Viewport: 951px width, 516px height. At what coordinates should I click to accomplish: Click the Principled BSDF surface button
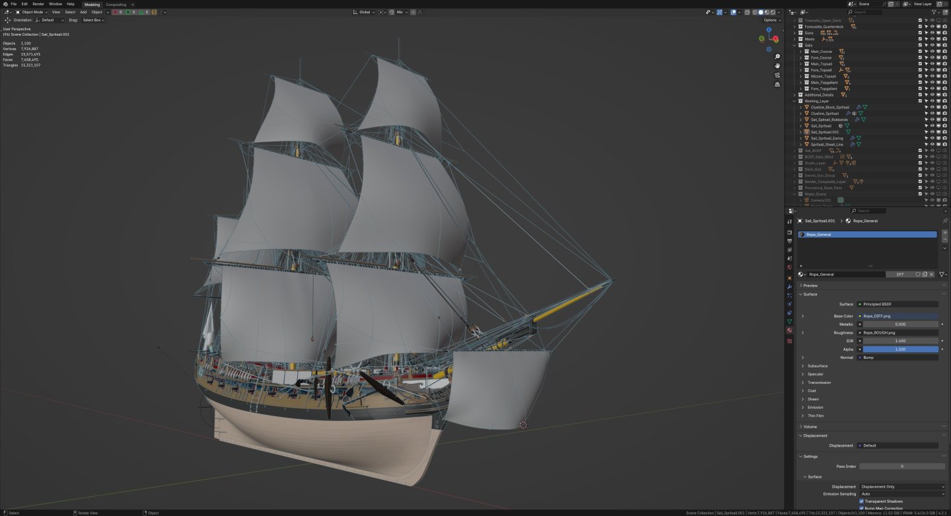tap(898, 305)
